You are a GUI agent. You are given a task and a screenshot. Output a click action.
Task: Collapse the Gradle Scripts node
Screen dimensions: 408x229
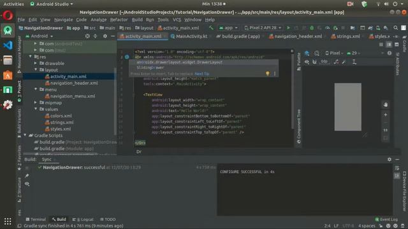(x=25, y=135)
